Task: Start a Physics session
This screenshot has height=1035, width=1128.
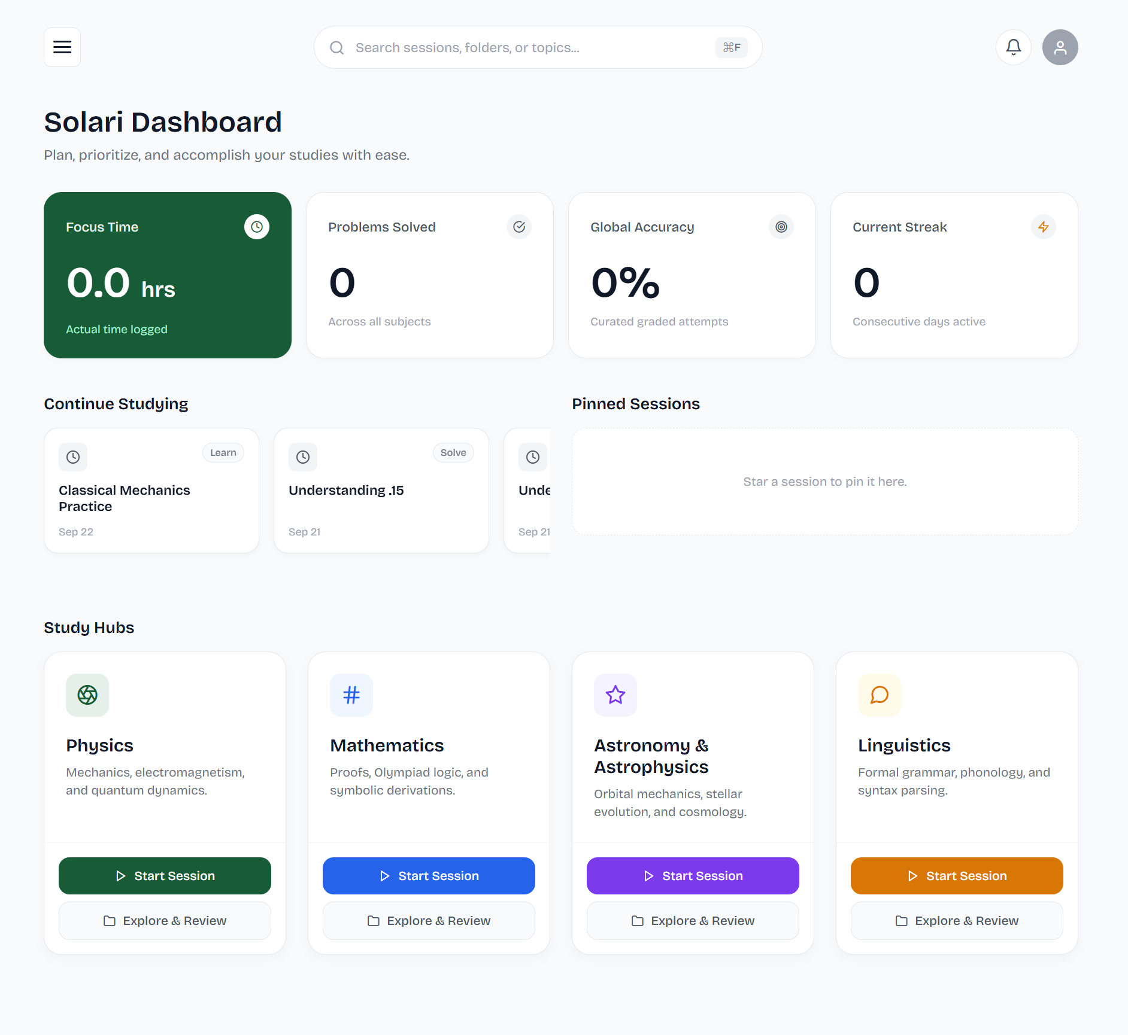Action: [165, 876]
